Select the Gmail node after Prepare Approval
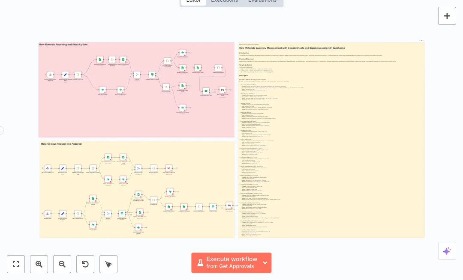 [168, 168]
